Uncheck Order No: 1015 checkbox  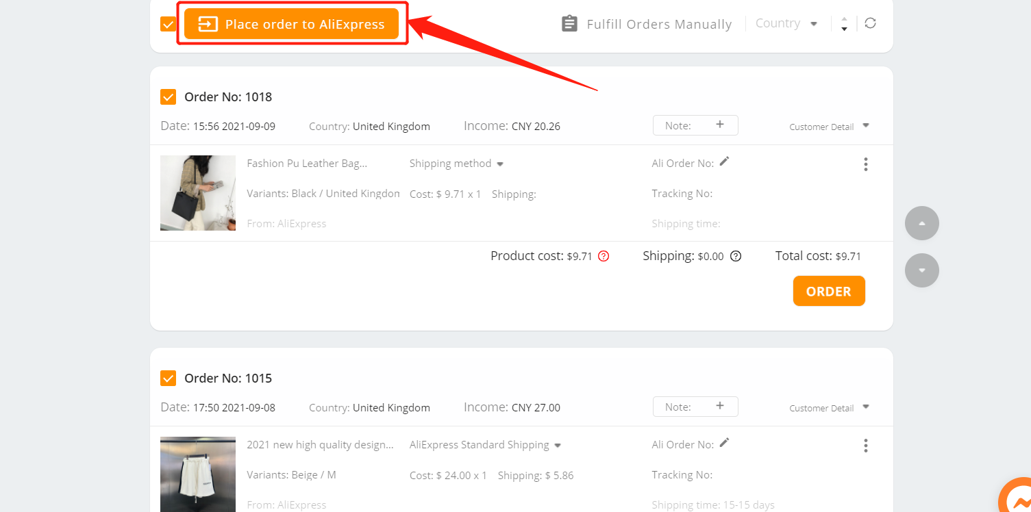tap(168, 378)
